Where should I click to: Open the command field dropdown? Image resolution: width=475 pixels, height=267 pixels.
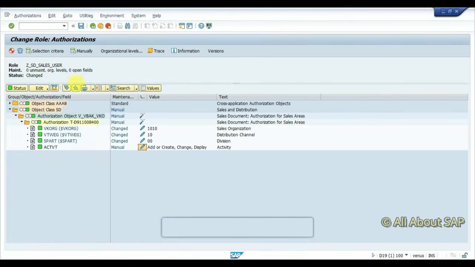(64, 26)
